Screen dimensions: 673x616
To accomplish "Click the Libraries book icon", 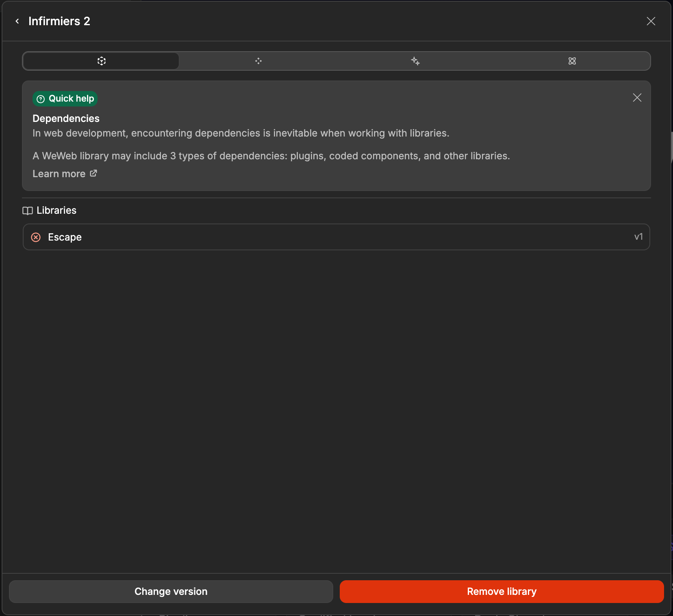I will coord(27,210).
